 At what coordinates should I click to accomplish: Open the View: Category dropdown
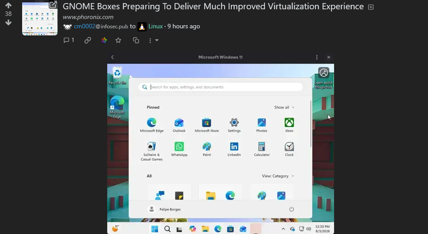click(278, 176)
